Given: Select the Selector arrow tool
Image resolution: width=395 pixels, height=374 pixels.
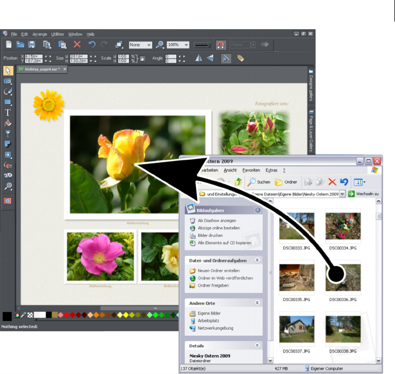Looking at the screenshot, I should click(x=8, y=71).
